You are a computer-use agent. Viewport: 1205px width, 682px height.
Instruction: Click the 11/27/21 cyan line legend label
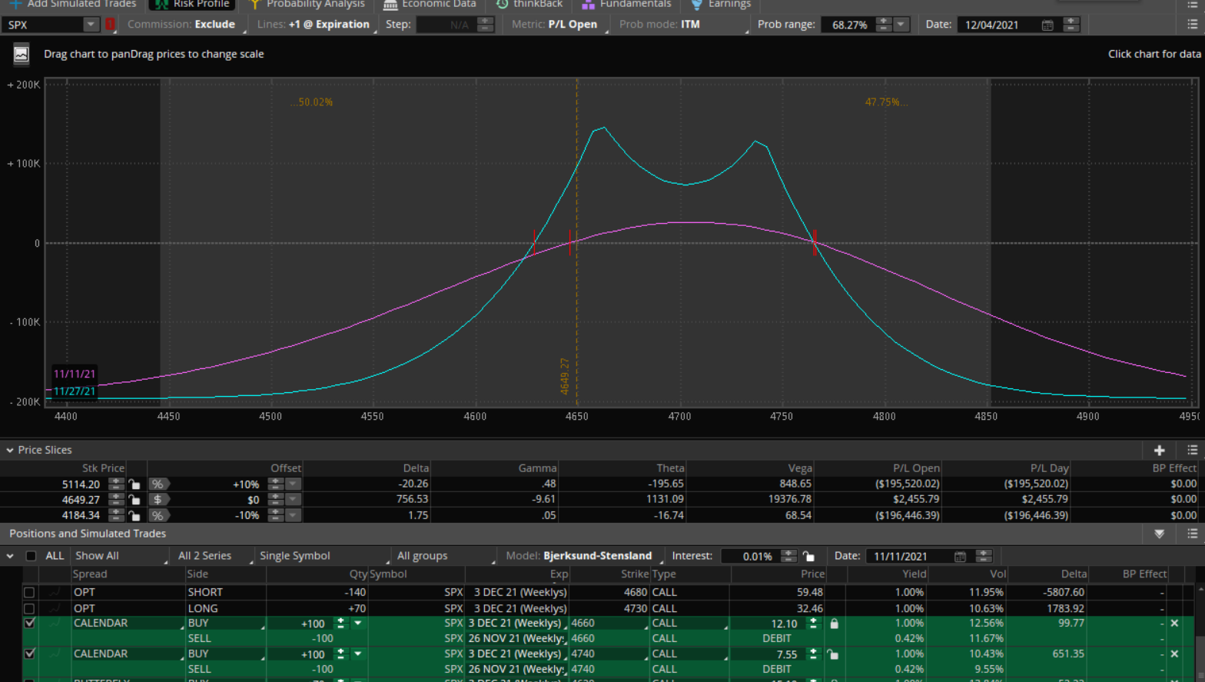pyautogui.click(x=75, y=391)
